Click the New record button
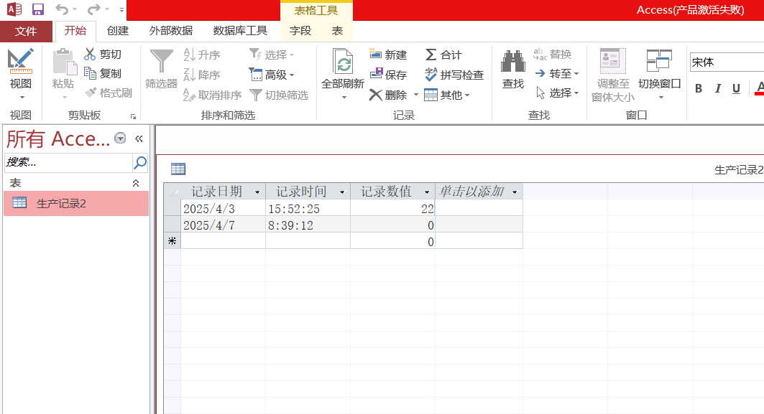The image size is (764, 414). [388, 55]
